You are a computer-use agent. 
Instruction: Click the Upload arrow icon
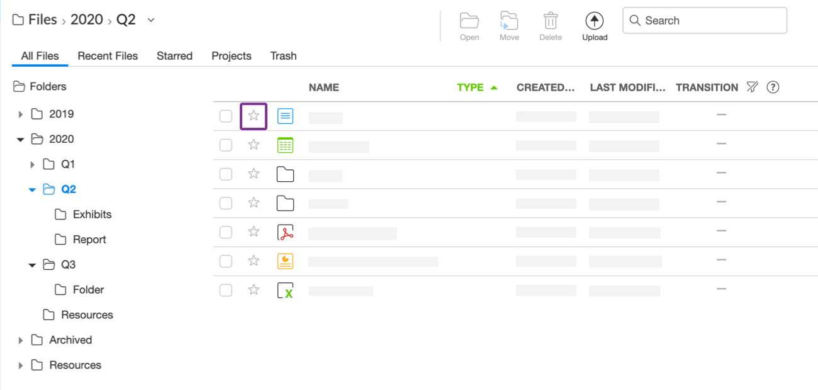(594, 21)
